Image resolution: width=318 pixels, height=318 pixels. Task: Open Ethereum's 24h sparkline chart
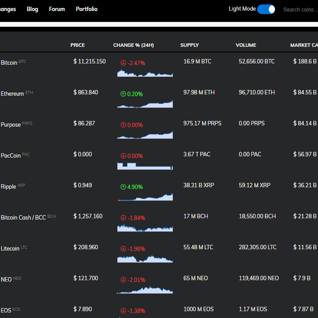[x=145, y=104]
